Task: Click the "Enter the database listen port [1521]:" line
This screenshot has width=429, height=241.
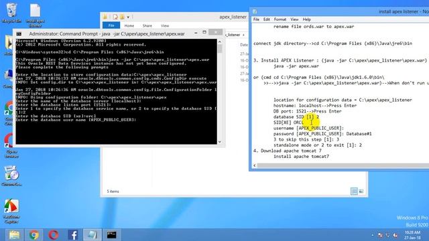Action: [63, 104]
